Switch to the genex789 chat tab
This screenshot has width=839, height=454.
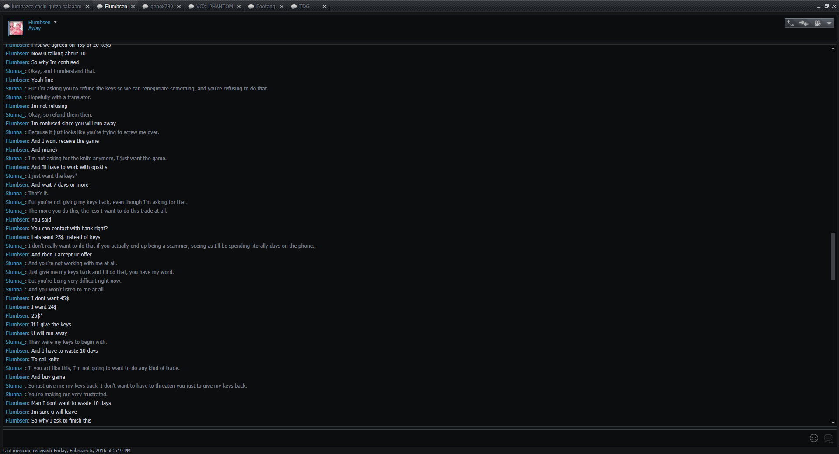(x=161, y=7)
